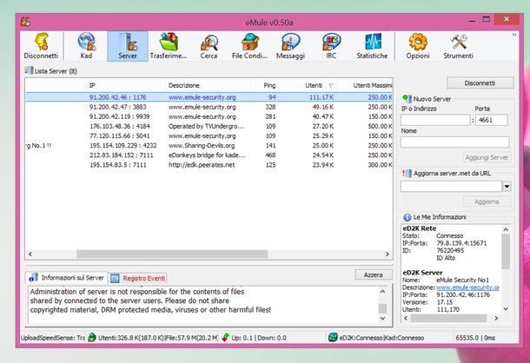Sort server list by Ping column

pyautogui.click(x=265, y=85)
